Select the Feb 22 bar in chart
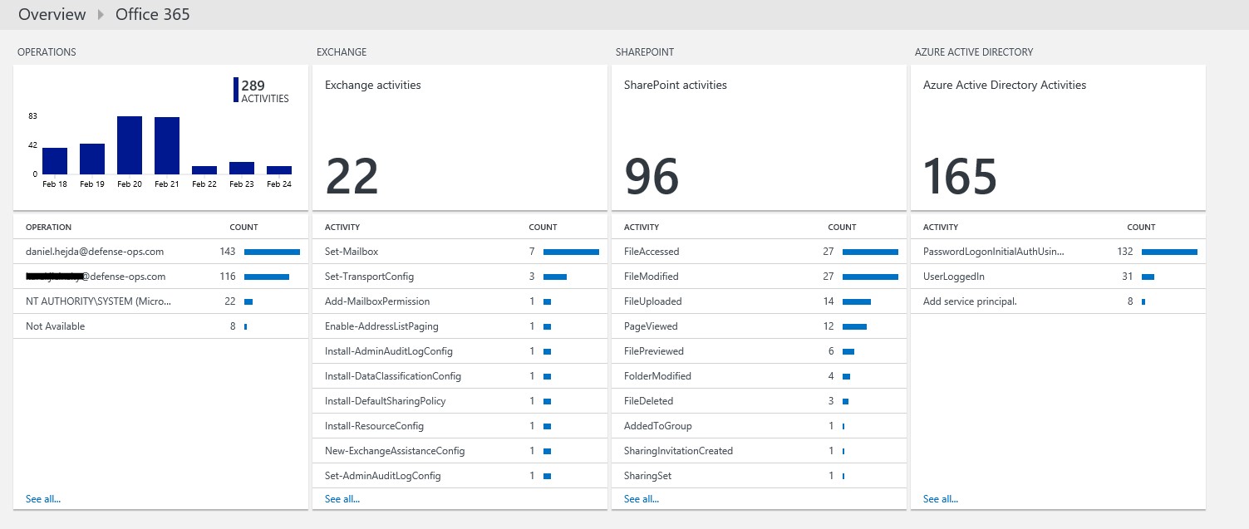 click(204, 170)
